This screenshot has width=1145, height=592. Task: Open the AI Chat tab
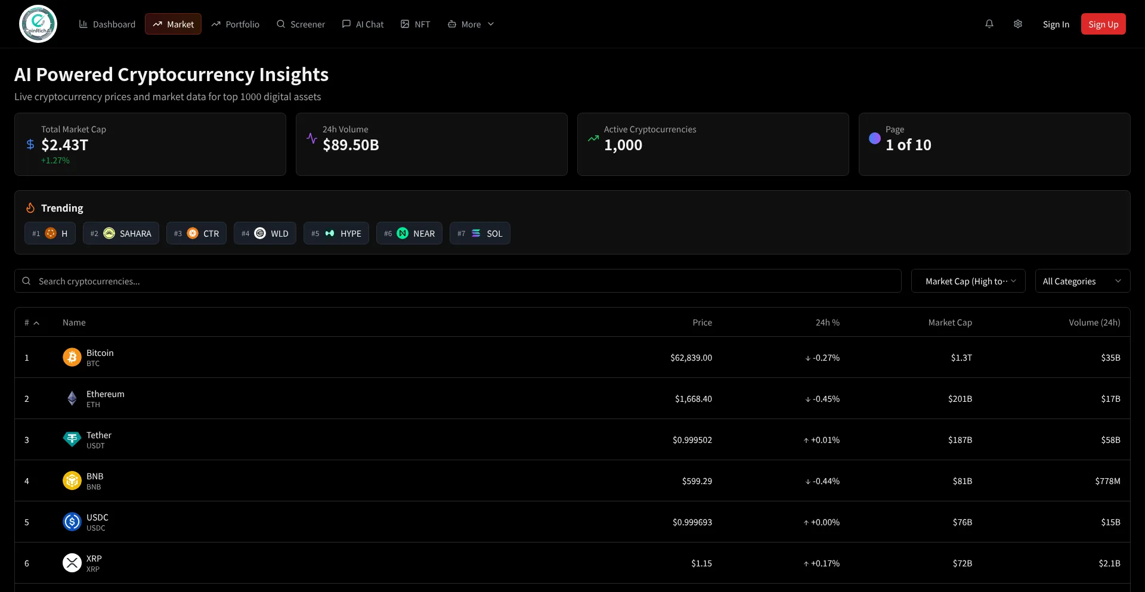click(363, 24)
